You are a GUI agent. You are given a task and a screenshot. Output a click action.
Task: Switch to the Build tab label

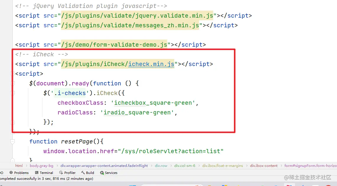[90, 173]
